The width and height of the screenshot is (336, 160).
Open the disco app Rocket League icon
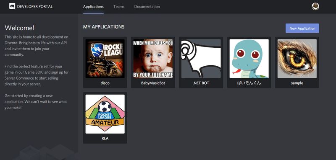(105, 59)
